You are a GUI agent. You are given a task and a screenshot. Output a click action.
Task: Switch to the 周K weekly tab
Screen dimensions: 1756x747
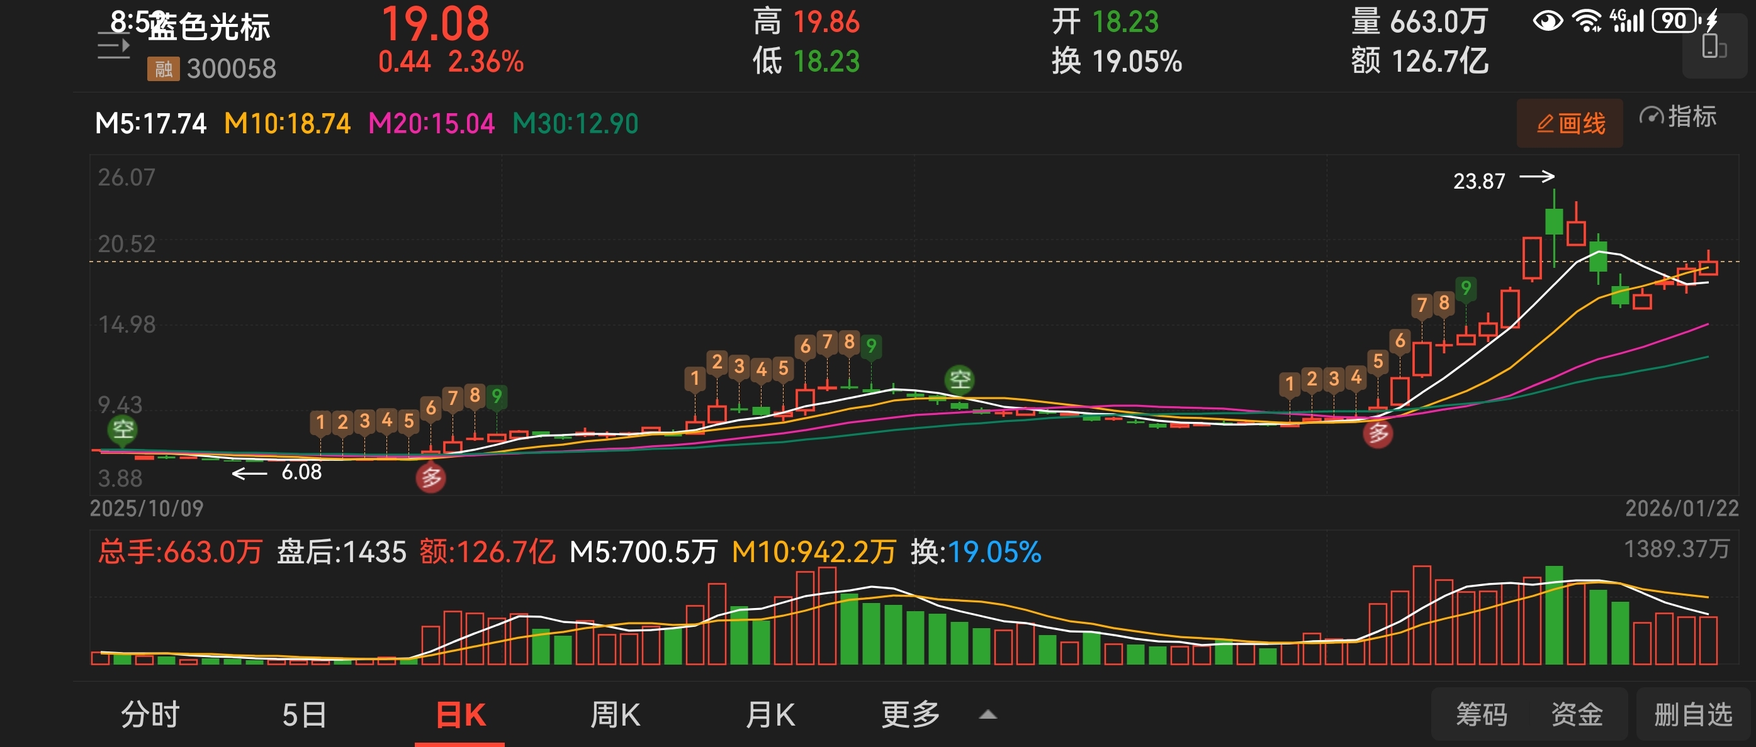(x=614, y=714)
